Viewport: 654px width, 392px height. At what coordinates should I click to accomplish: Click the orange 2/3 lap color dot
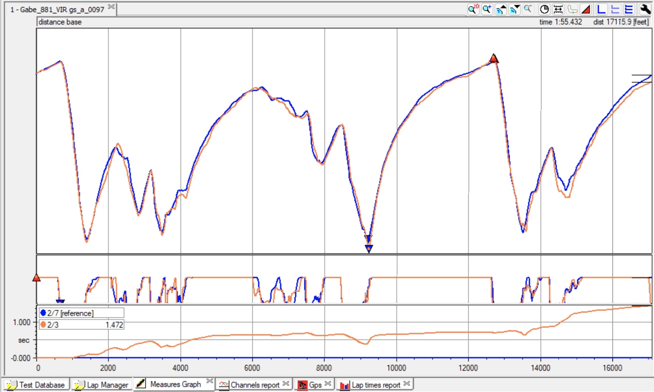(43, 325)
